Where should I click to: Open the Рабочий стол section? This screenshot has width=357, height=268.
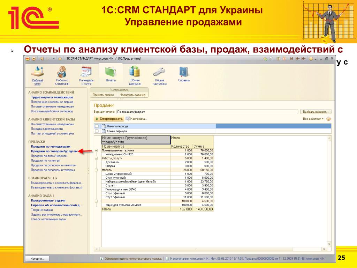(37, 75)
